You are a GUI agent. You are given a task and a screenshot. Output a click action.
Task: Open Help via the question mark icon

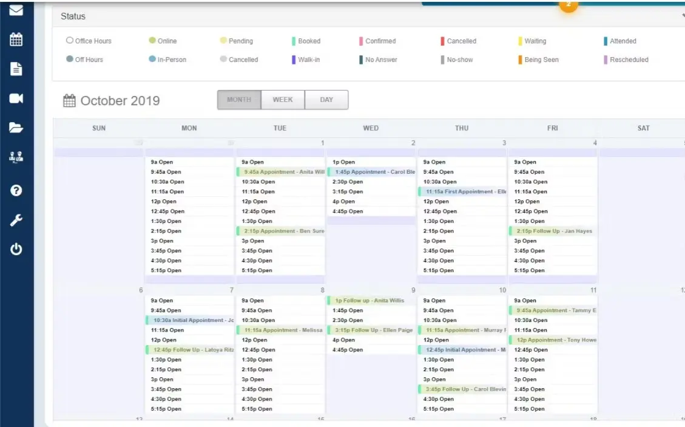pyautogui.click(x=15, y=190)
